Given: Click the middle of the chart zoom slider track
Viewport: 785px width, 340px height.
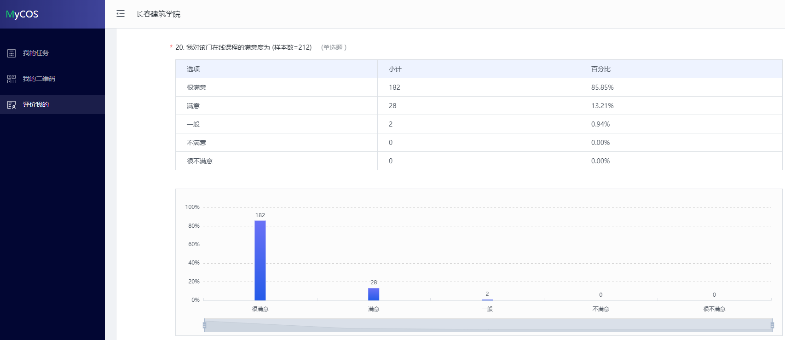Looking at the screenshot, I should click(488, 325).
